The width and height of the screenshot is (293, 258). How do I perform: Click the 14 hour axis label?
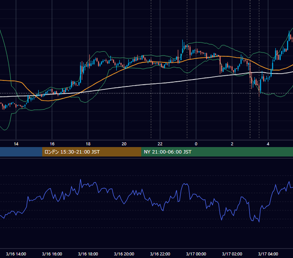tap(16, 144)
